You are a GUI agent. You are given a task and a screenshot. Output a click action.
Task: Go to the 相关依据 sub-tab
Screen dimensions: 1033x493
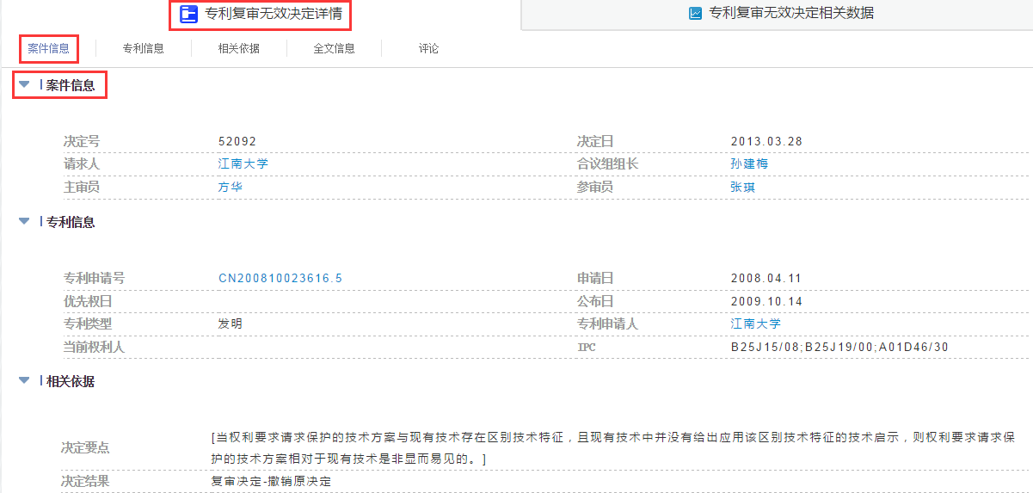pyautogui.click(x=239, y=48)
